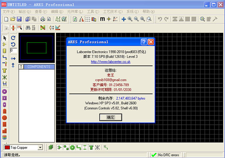Viewport: 225px width, 158px height.
Task: Toggle the green pad via filter icon
Action: click(x=72, y=147)
